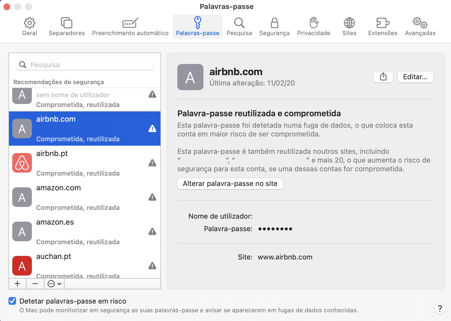This screenshot has height=321, width=451.
Task: Open Preenchimento automático preferences
Action: (x=130, y=27)
